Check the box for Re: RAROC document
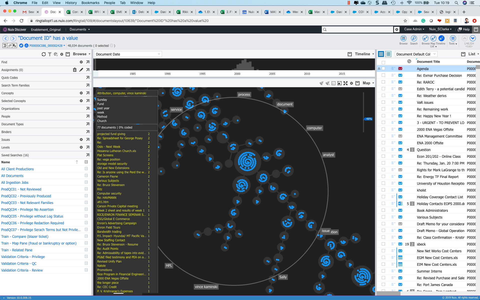This screenshot has width=480, height=300. click(x=383, y=82)
